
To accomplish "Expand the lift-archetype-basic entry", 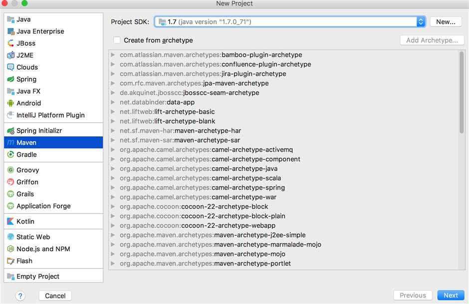I will click(x=113, y=112).
